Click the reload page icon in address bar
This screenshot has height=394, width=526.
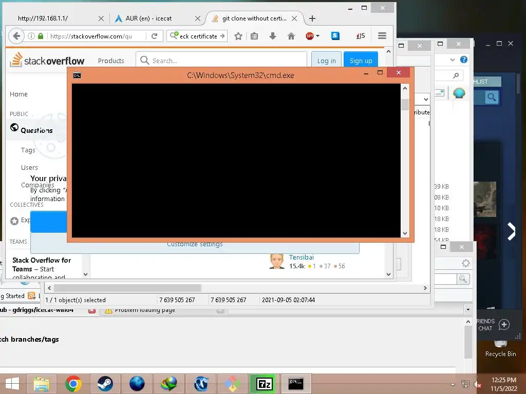pyautogui.click(x=154, y=36)
